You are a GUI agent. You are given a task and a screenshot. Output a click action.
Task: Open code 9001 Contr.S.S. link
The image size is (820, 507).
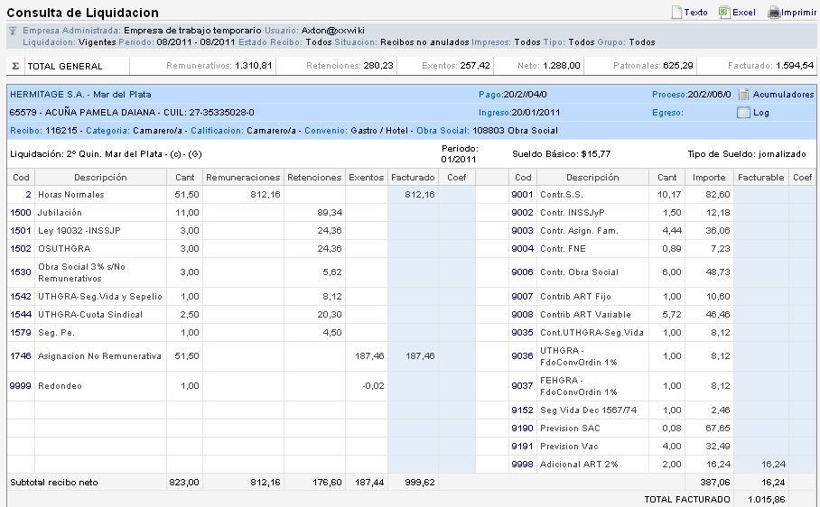(522, 195)
